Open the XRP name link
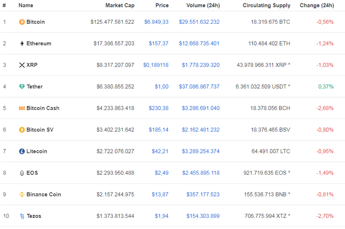This screenshot has width=345, height=229. (32, 65)
